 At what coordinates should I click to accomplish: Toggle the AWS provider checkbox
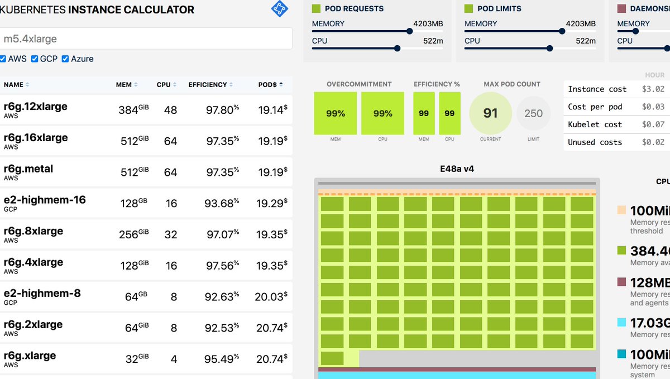3,59
